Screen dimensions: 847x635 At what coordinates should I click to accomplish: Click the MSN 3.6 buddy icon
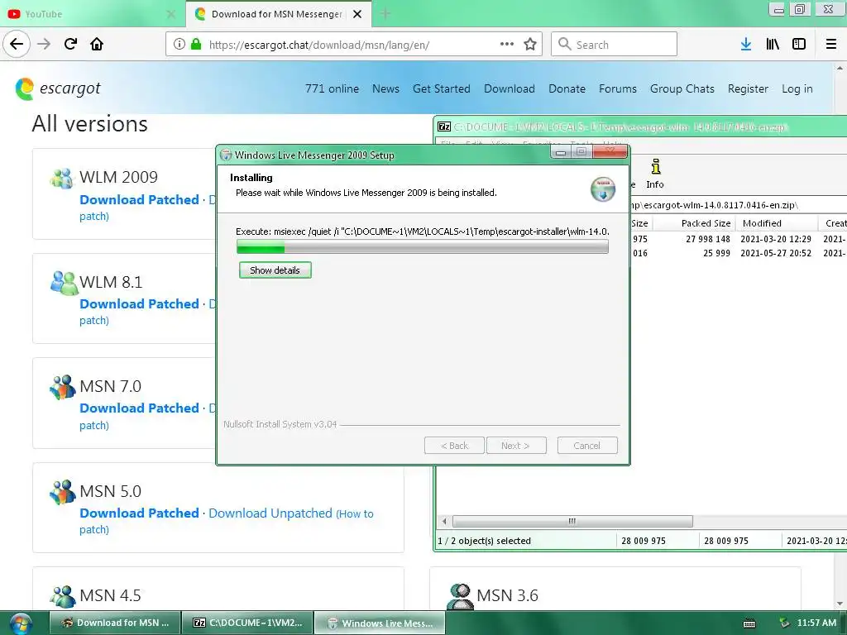click(x=460, y=596)
